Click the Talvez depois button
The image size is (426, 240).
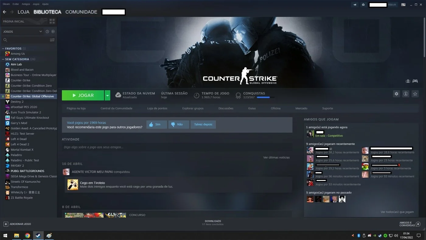coord(203,124)
